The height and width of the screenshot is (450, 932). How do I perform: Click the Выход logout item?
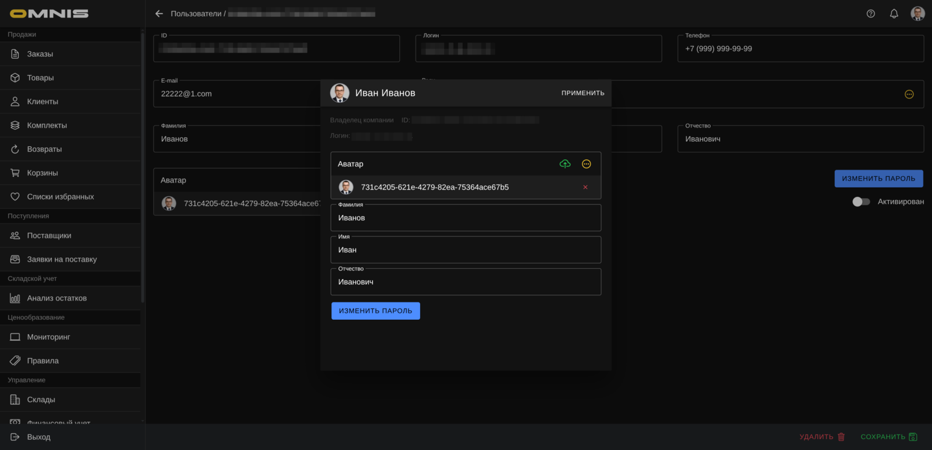(x=39, y=437)
